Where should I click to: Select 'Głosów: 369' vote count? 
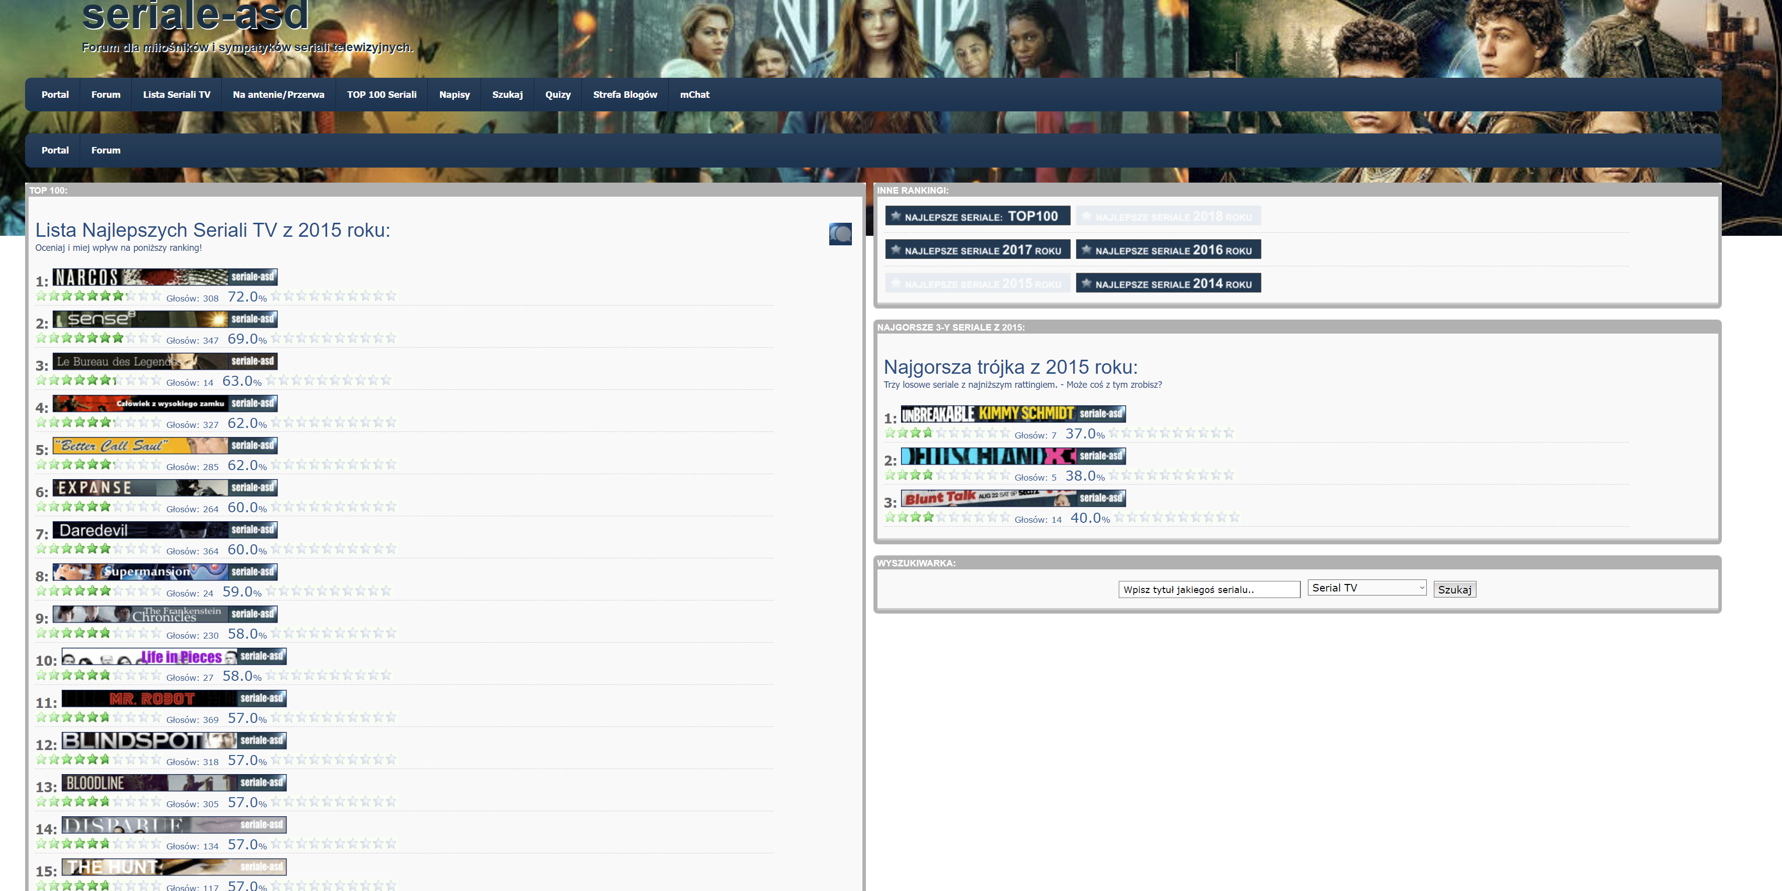192,720
